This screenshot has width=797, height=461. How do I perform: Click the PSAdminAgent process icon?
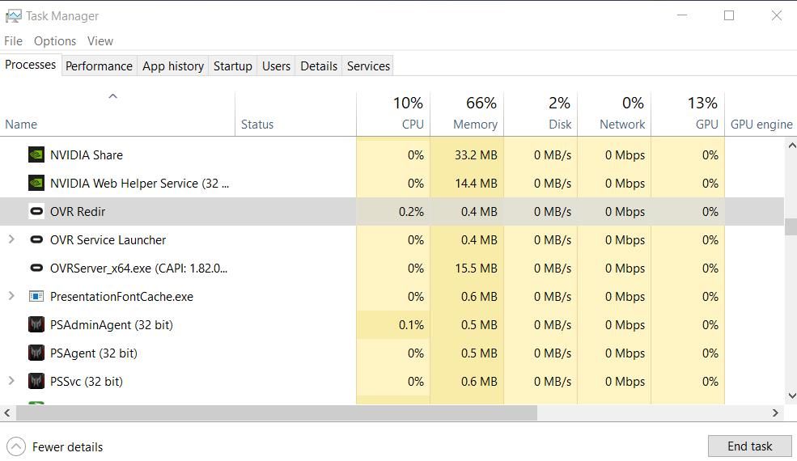point(36,325)
